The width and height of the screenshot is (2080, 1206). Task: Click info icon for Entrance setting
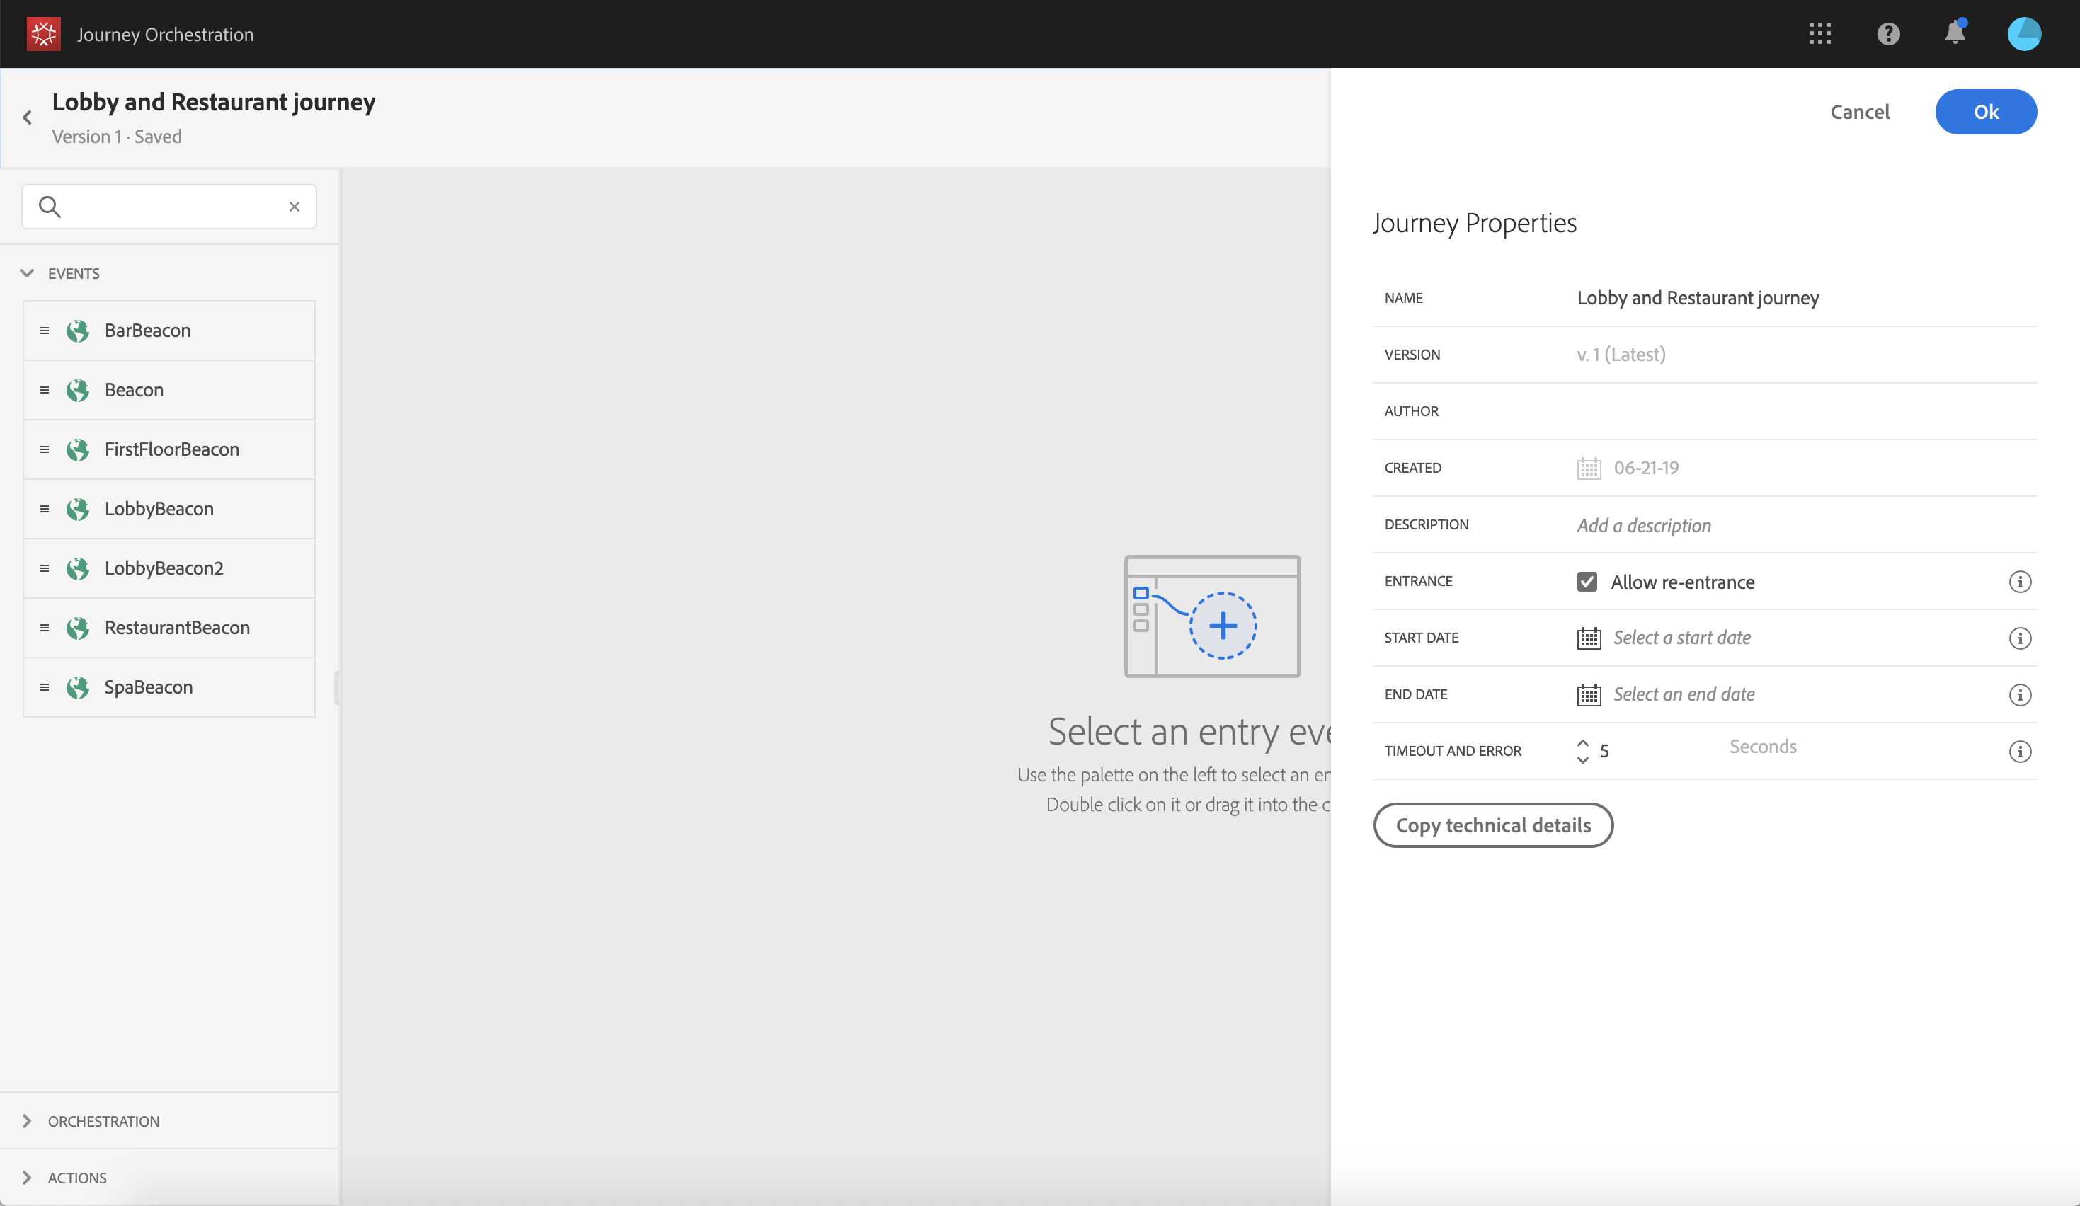coord(2019,582)
